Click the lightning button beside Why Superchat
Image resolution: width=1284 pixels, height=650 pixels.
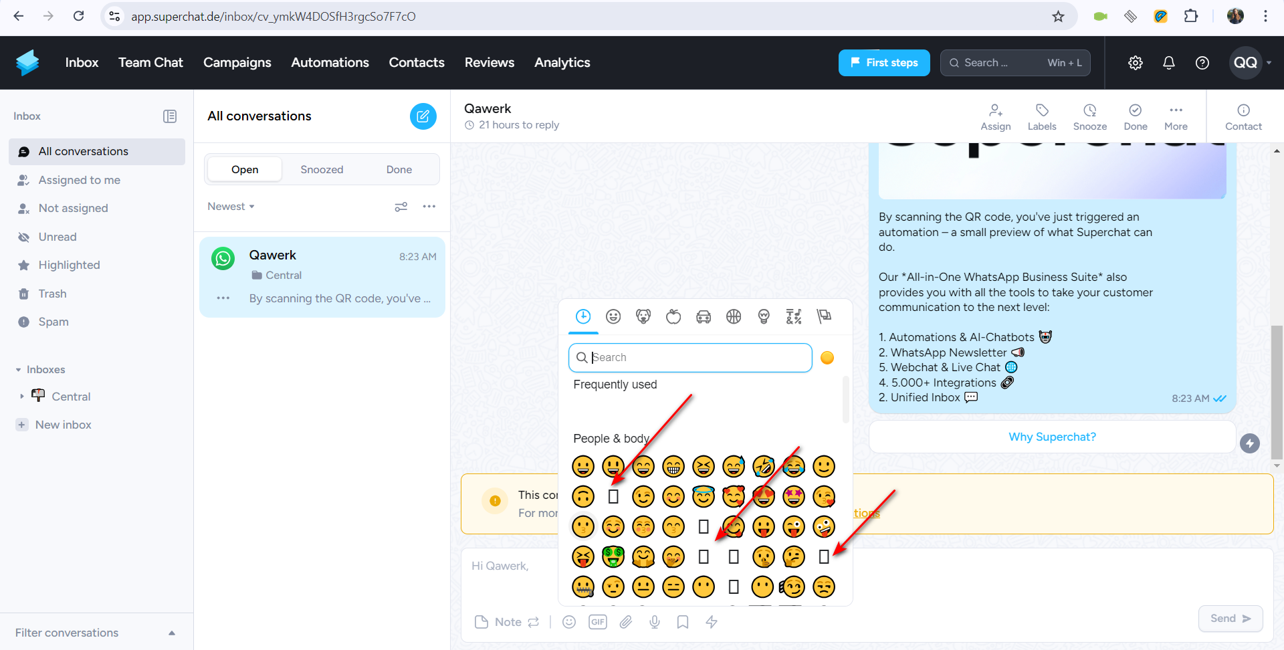pyautogui.click(x=1250, y=443)
